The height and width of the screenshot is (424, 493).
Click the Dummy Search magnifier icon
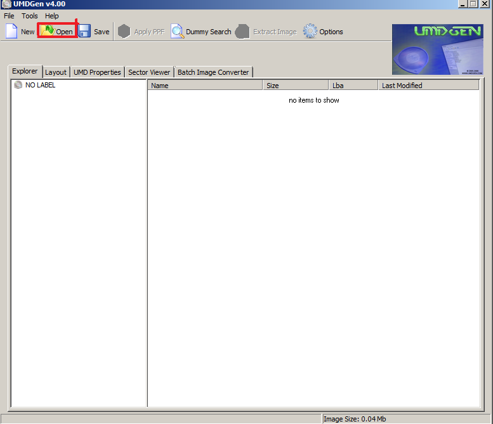(177, 32)
